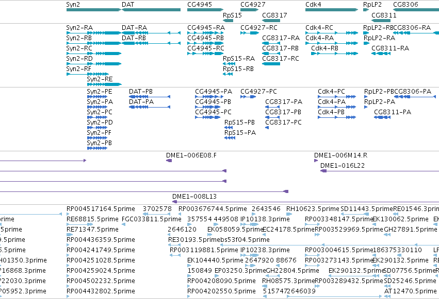439x299 pixels.
Task: Select transcript Cdk4-RB
Action: pos(324,48)
